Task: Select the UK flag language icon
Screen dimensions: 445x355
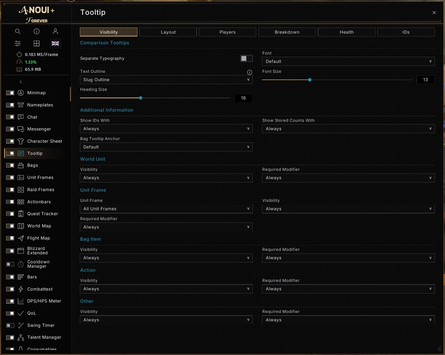Action: (x=55, y=44)
